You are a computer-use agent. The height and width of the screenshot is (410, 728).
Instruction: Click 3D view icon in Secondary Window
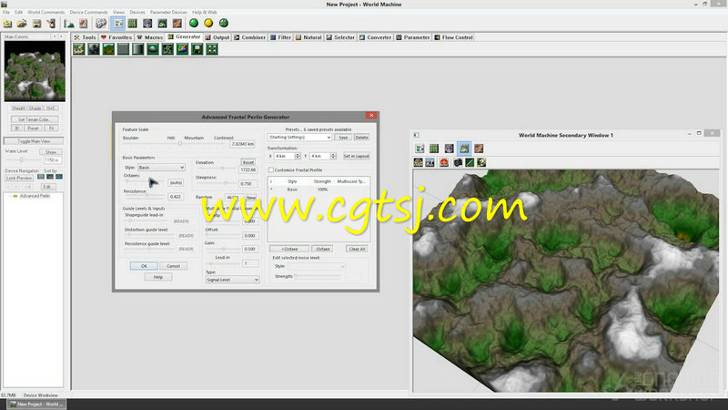pos(464,149)
